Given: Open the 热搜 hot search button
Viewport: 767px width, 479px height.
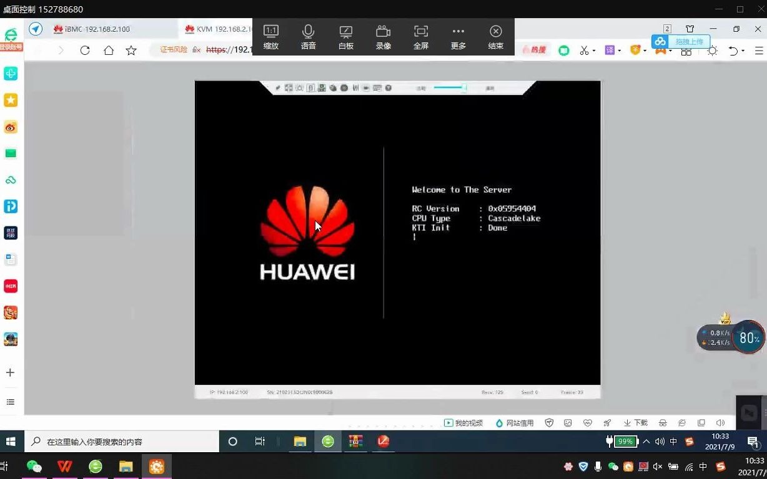Looking at the screenshot, I should [535, 50].
